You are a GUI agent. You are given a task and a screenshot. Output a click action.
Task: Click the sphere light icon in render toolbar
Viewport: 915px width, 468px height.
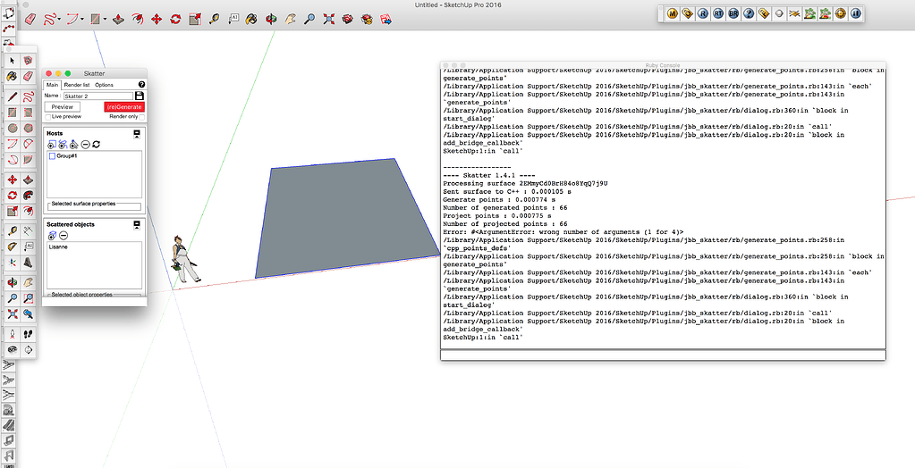click(779, 13)
